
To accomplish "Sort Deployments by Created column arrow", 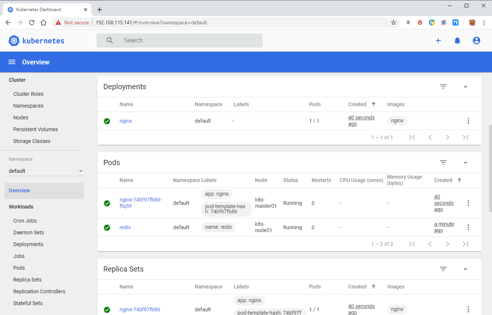I will coord(374,104).
